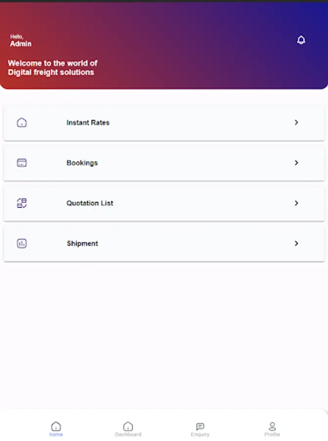The image size is (328, 441).
Task: Expand the Instant Rates row chevron
Action: pos(296,122)
